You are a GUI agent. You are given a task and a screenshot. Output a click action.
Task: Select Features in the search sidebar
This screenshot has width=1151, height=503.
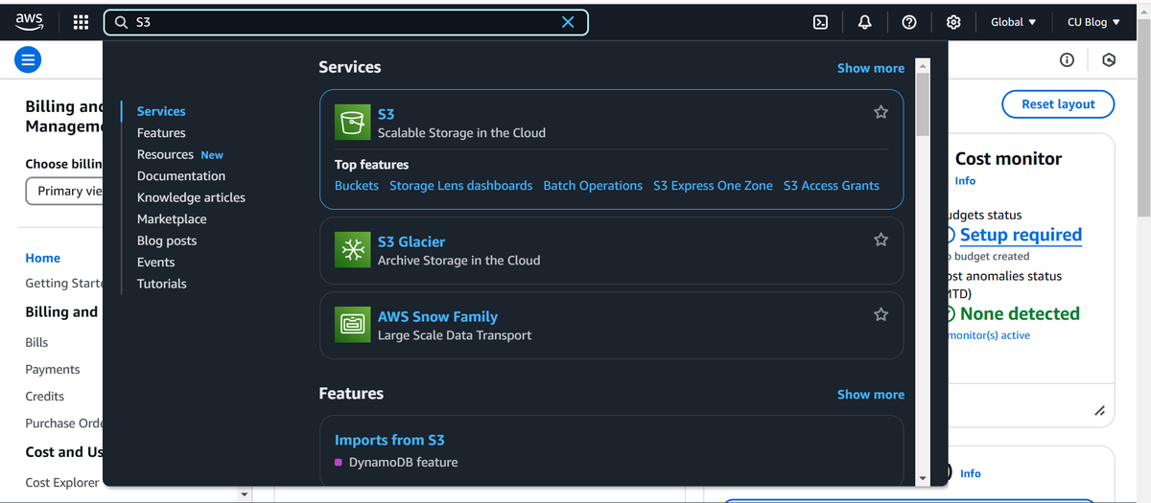[161, 133]
